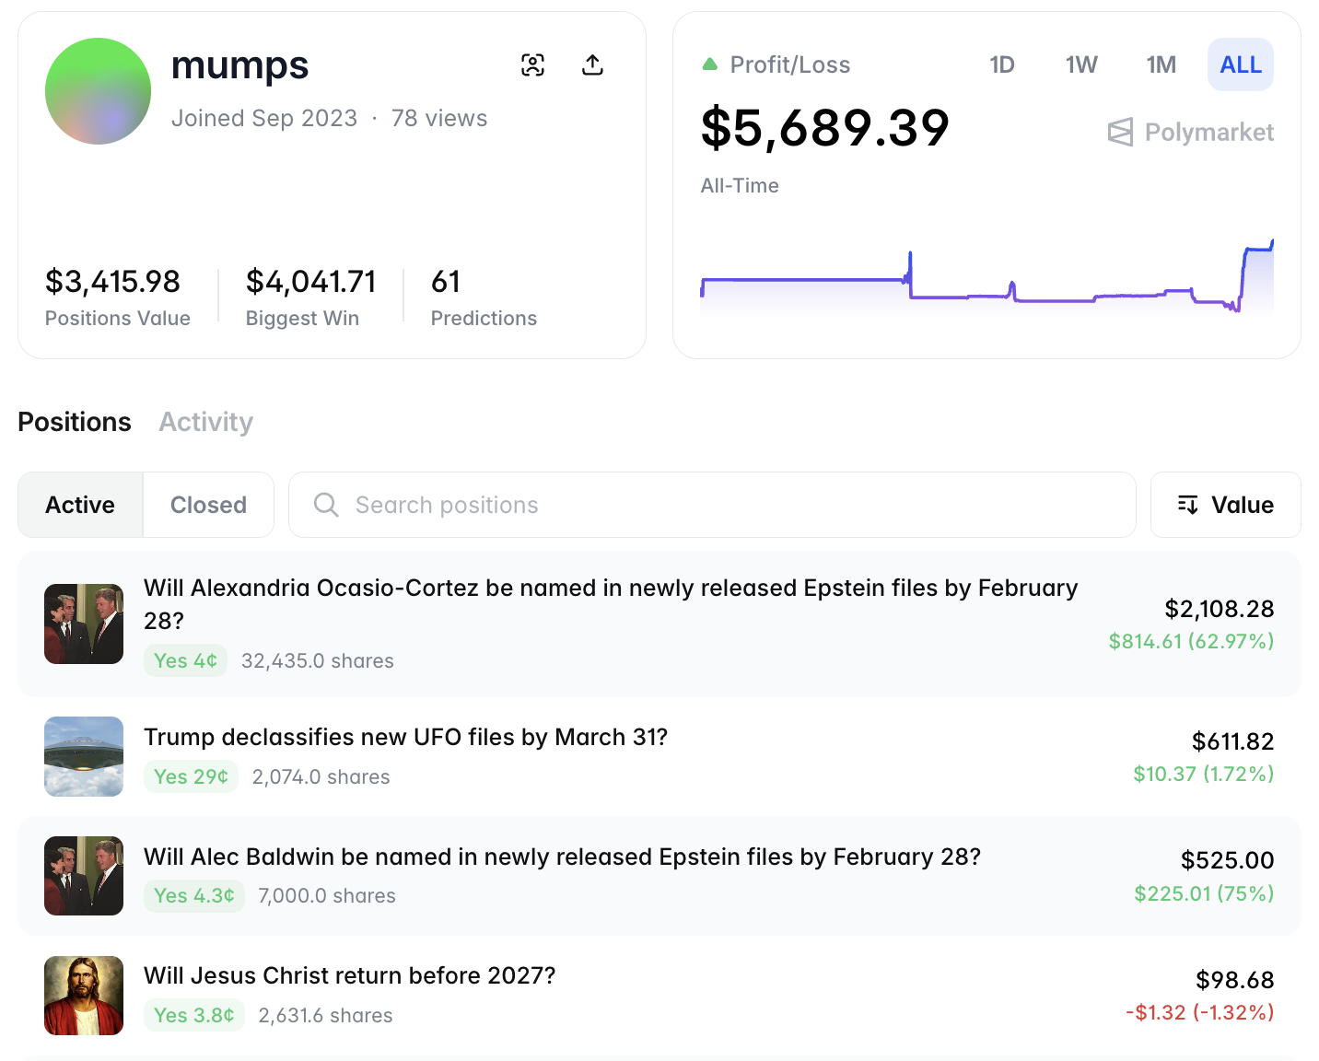Viewport: 1319px width, 1061px height.
Task: Open the Value sort icon
Action: [x=1189, y=505]
